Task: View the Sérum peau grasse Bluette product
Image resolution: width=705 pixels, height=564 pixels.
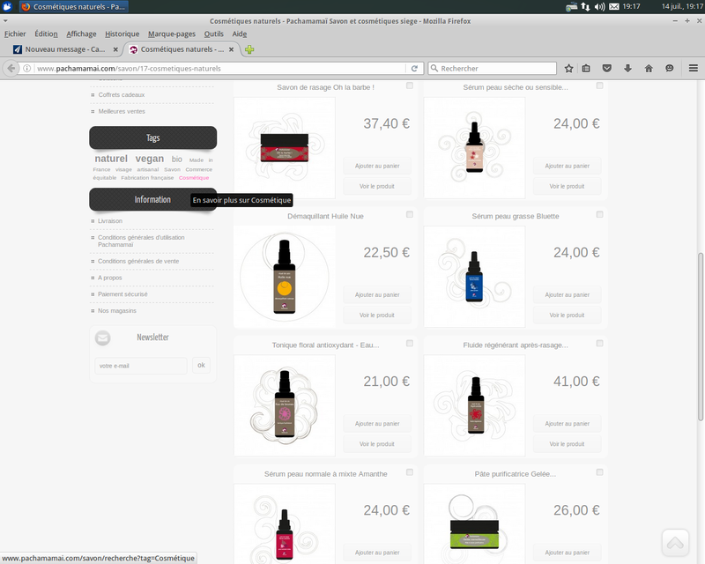Action: (x=567, y=315)
